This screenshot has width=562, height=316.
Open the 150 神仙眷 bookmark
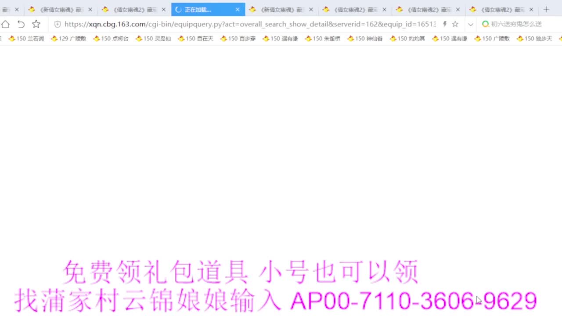[364, 39]
